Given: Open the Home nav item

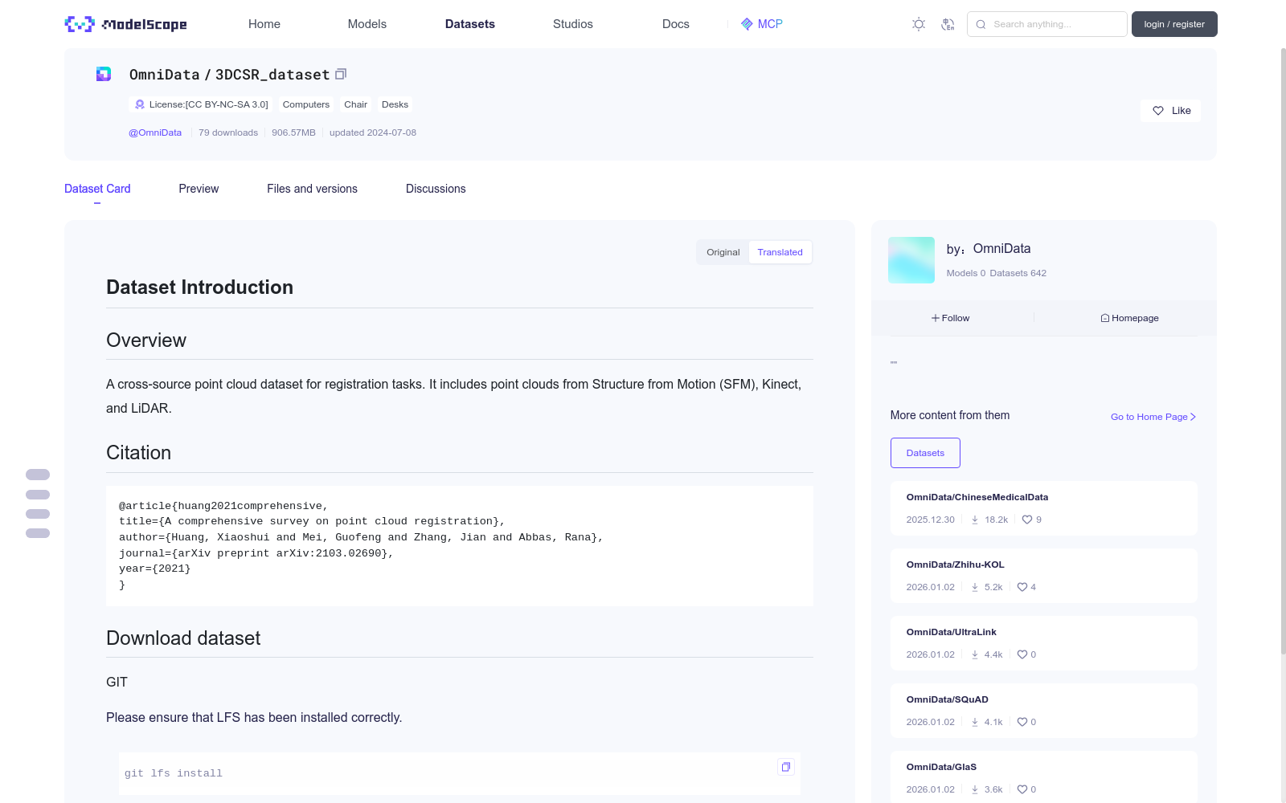Looking at the screenshot, I should [264, 24].
